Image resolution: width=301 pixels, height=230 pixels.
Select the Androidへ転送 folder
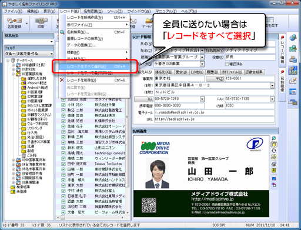pos(35,88)
